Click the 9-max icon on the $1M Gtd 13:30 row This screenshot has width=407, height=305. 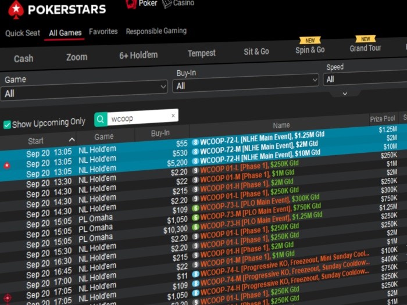195,180
